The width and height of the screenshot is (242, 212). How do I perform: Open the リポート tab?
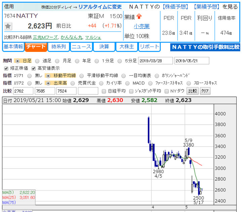tap(149, 47)
